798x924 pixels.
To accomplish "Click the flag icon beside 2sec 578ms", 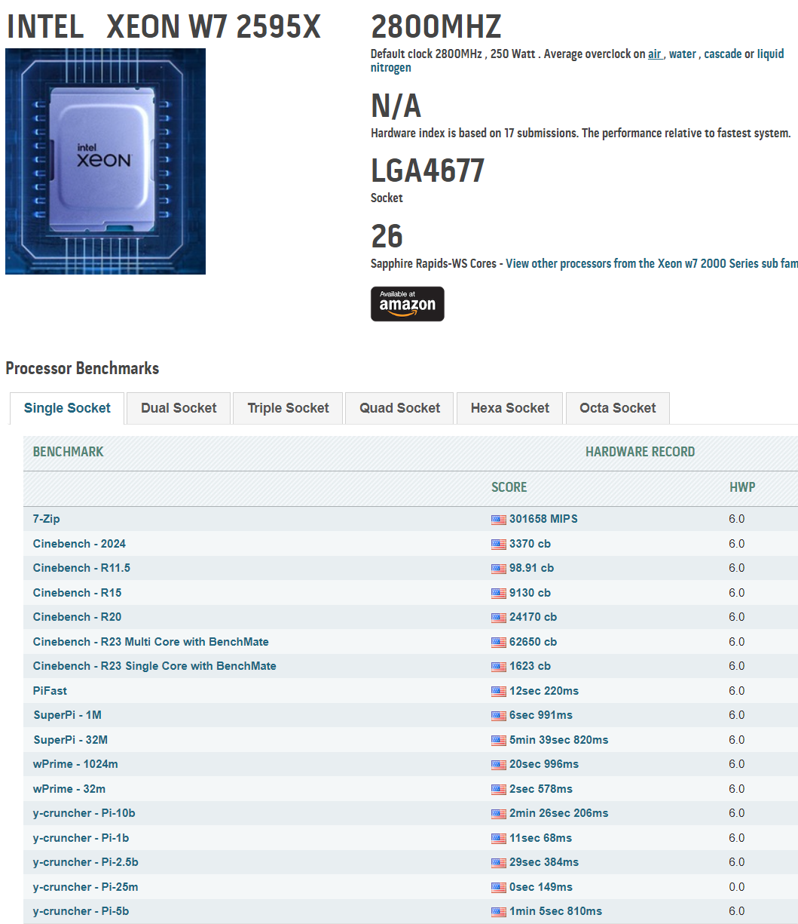I will pos(499,790).
